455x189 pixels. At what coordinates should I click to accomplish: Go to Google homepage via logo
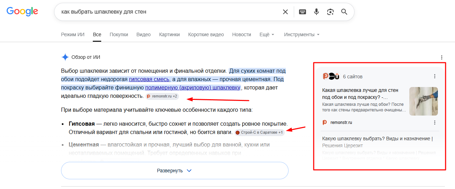pos(22,11)
